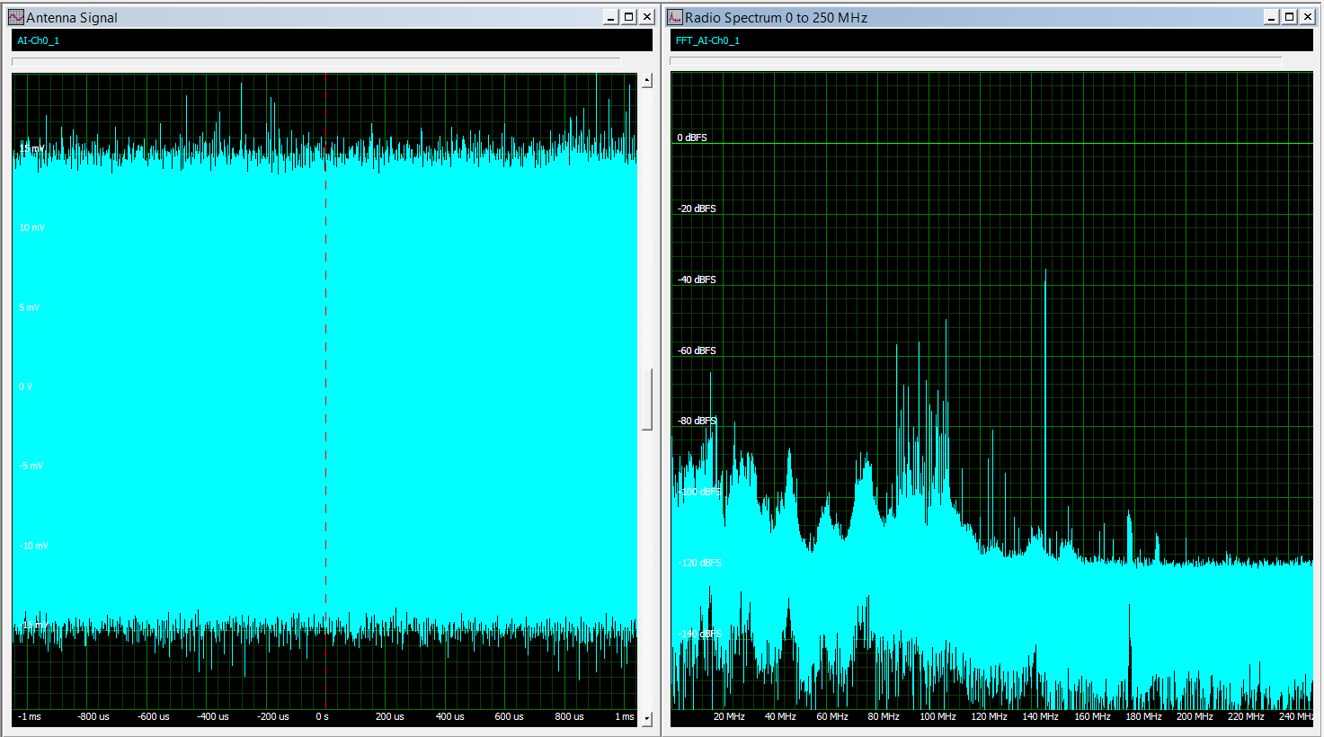Click the scroll down arrow in Antenna Signal
The image size is (1324, 737).
646,719
